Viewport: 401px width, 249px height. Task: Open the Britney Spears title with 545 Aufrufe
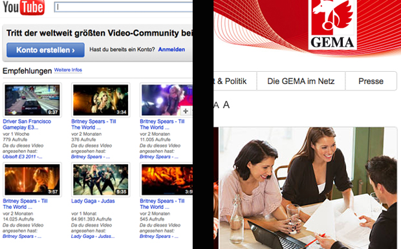[162, 204]
